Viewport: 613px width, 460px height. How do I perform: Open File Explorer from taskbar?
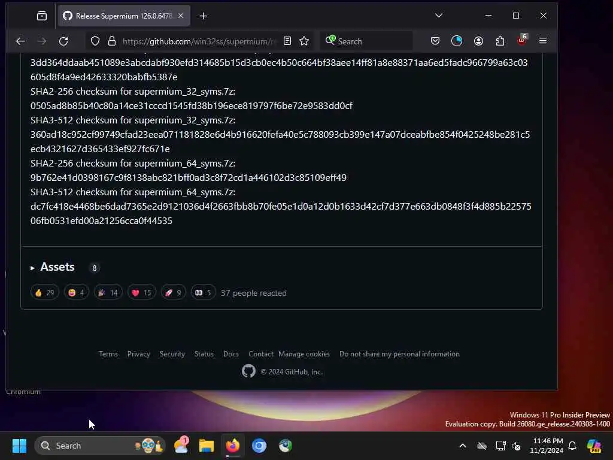coord(207,446)
